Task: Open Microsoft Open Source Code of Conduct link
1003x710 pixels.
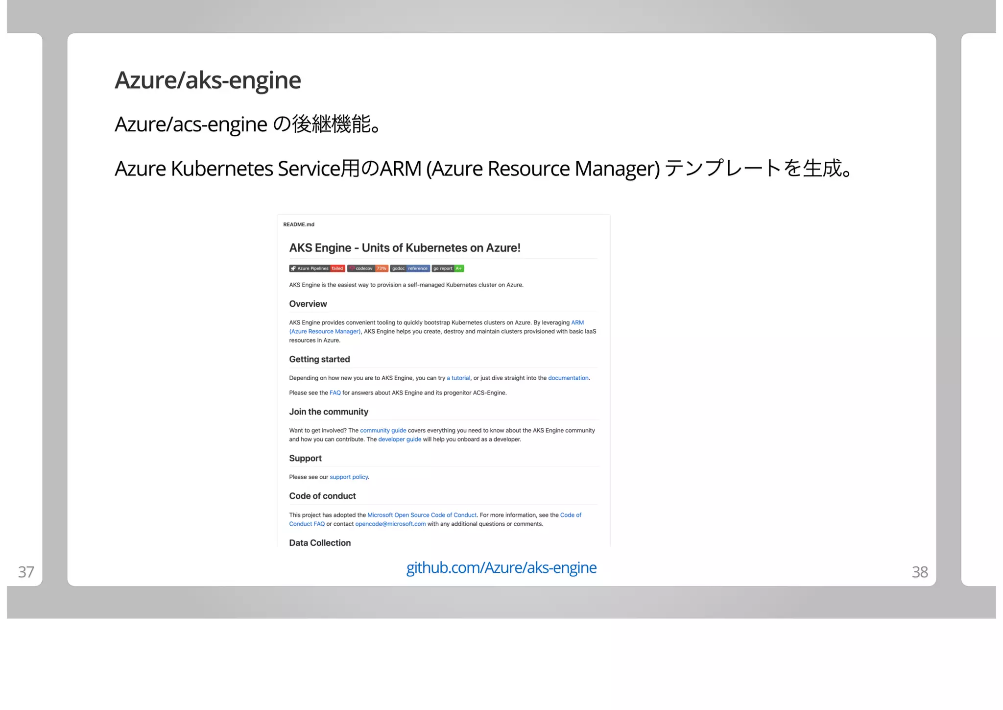Action: pos(422,515)
